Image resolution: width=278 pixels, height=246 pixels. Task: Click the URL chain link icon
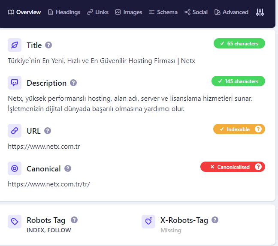tap(15, 131)
